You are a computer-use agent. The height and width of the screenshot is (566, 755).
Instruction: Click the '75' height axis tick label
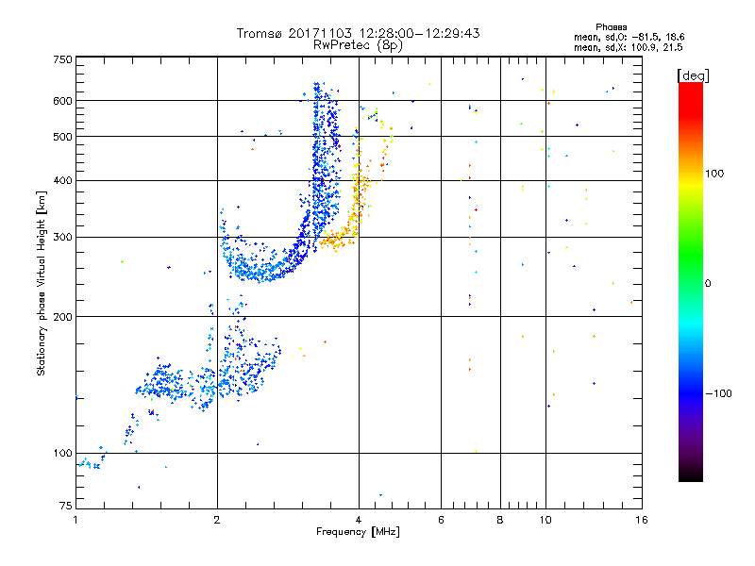pyautogui.click(x=66, y=506)
